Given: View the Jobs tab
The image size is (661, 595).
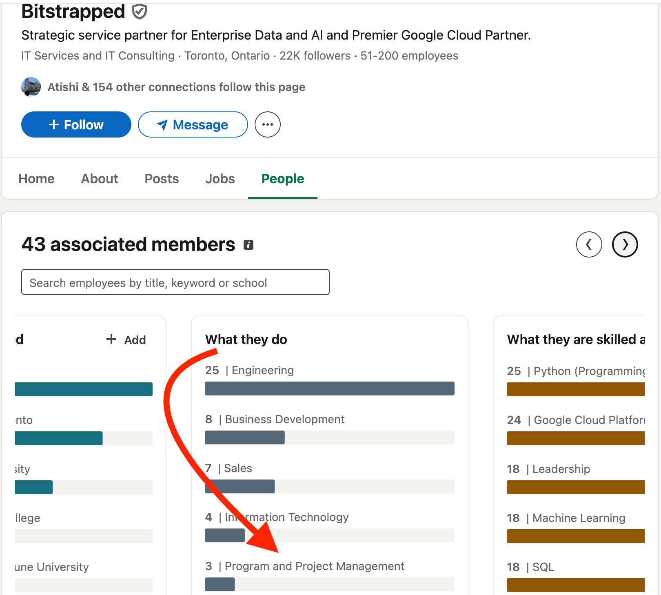Looking at the screenshot, I should click(220, 179).
